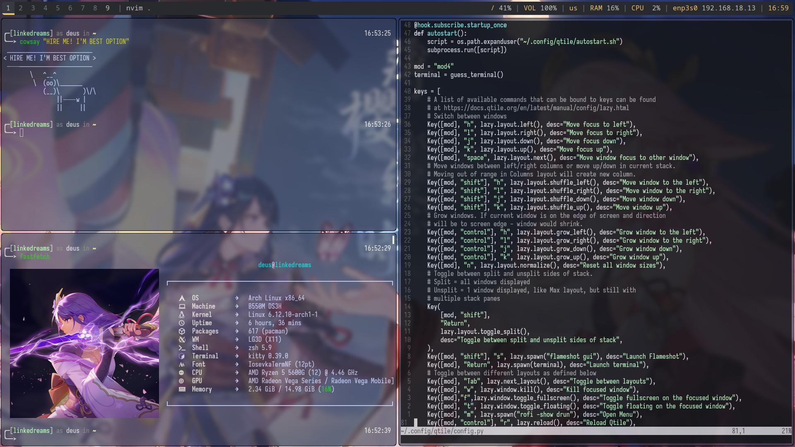Click the 'flameshot gui' spawn line

click(558, 356)
